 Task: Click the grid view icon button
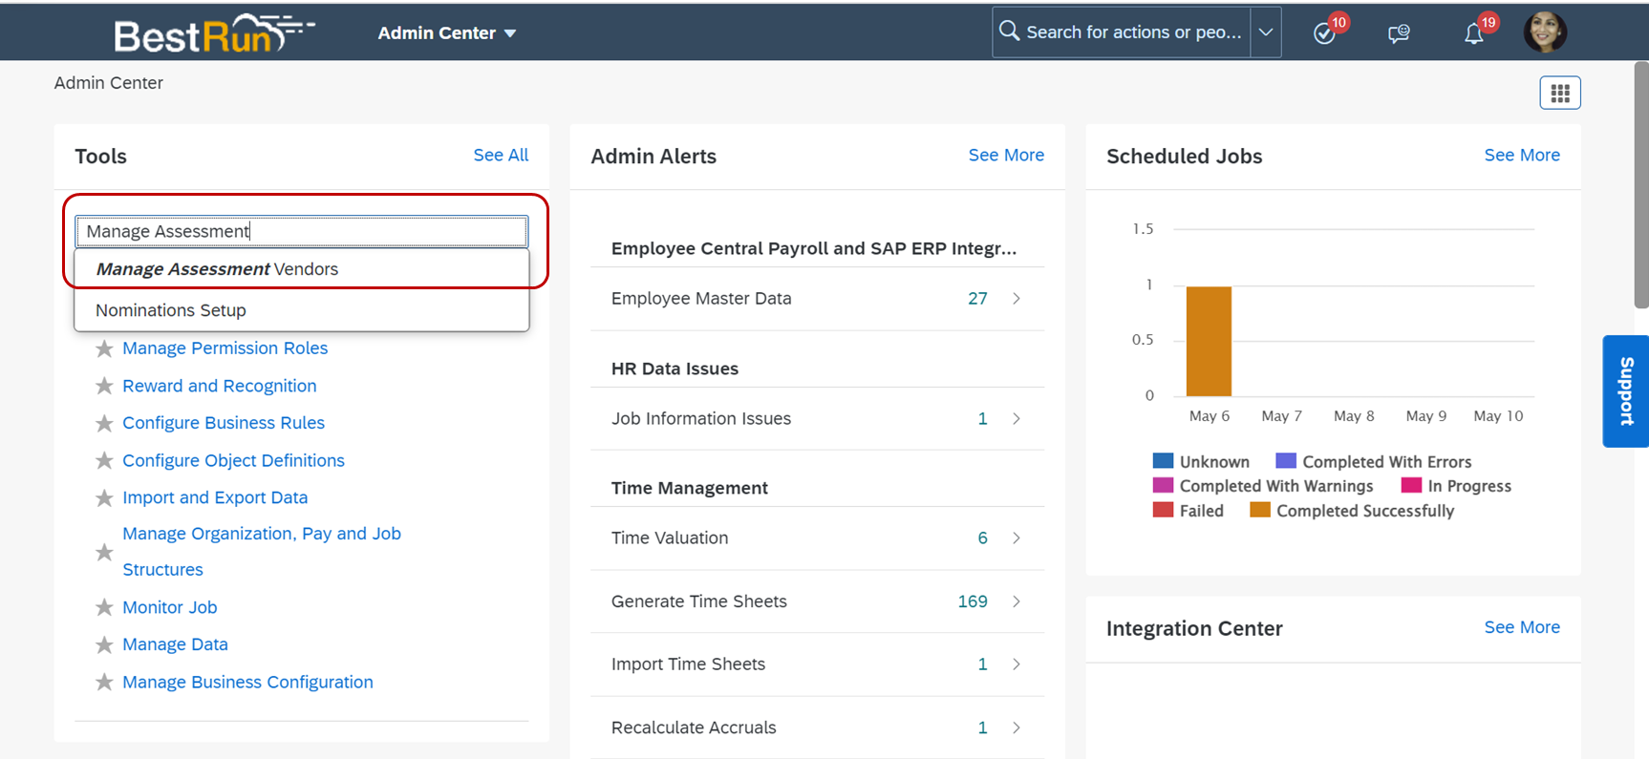(x=1559, y=93)
